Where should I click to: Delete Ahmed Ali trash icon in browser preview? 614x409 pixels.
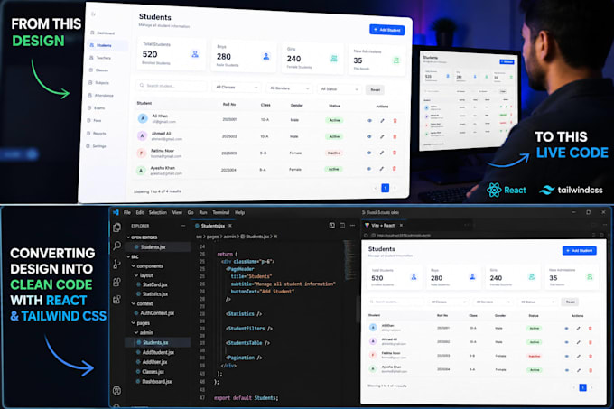click(x=591, y=342)
